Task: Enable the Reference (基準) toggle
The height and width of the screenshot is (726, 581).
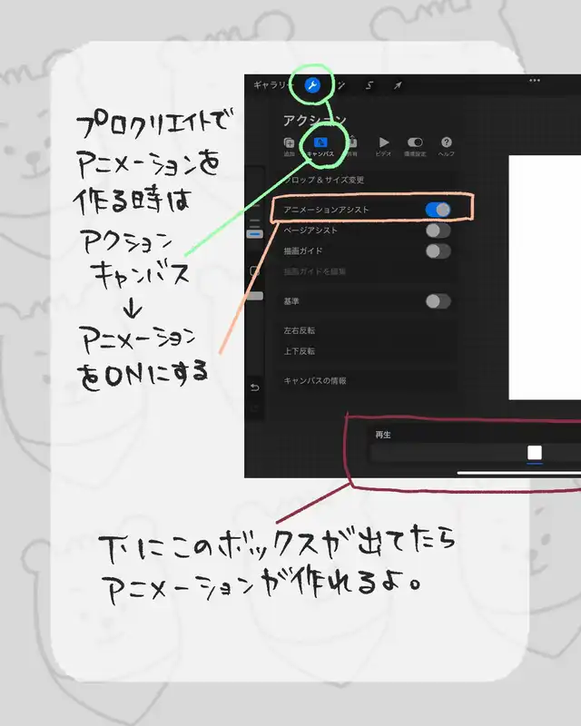Action: [438, 301]
